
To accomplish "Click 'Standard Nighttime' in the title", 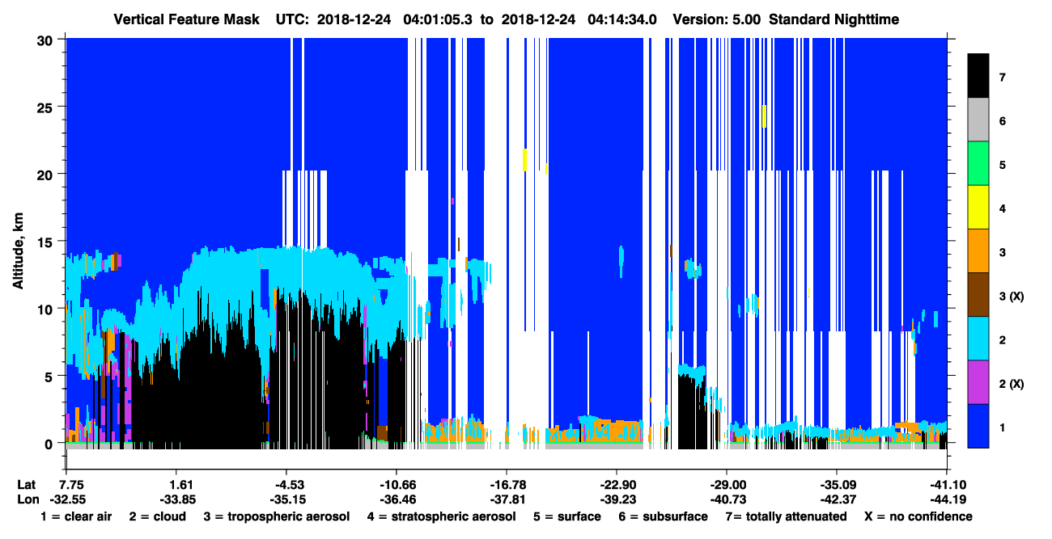I will (833, 19).
